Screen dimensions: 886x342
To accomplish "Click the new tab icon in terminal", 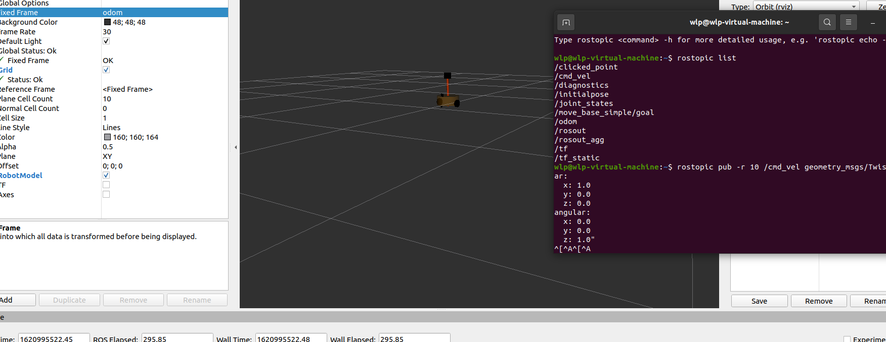I will pos(566,22).
